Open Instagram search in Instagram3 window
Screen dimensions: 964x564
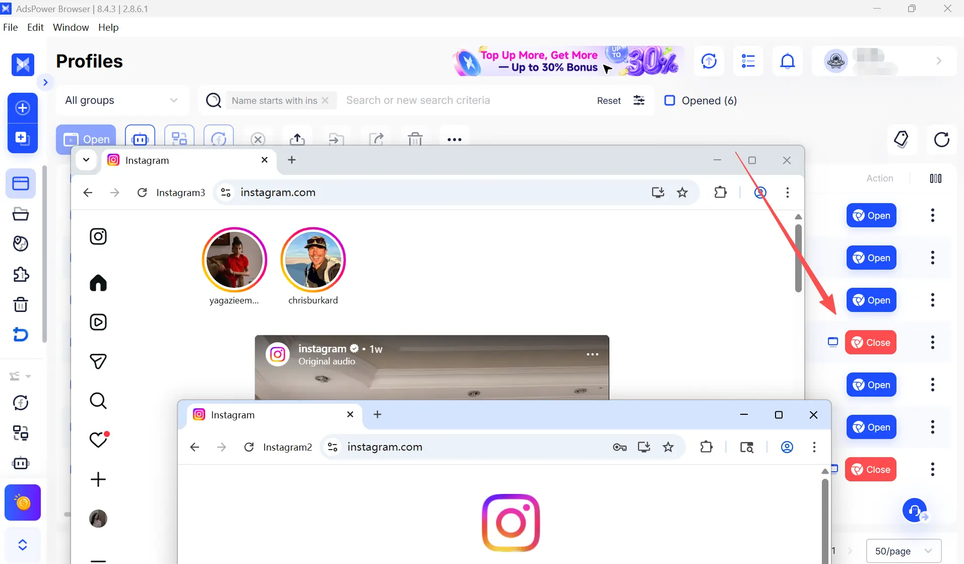[x=98, y=401]
